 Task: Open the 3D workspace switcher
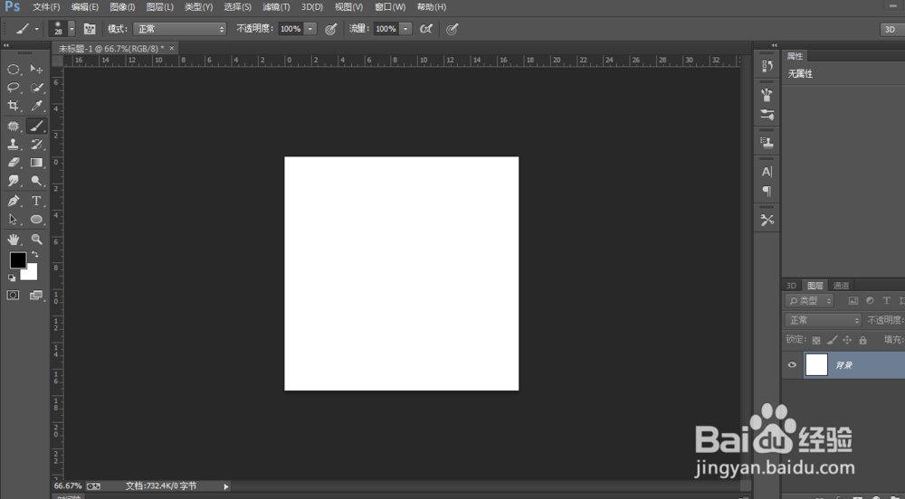pos(892,30)
